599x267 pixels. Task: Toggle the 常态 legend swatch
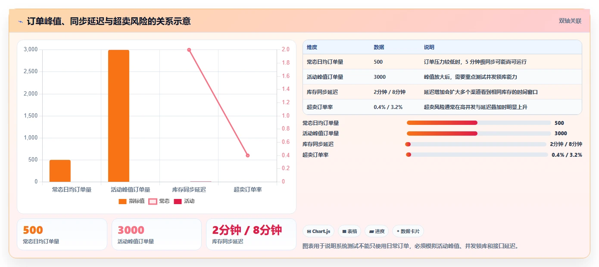click(153, 201)
